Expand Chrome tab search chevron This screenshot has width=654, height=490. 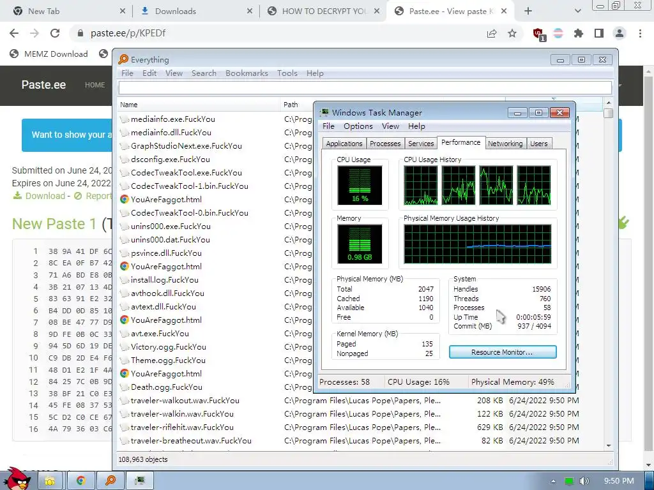[x=577, y=11]
